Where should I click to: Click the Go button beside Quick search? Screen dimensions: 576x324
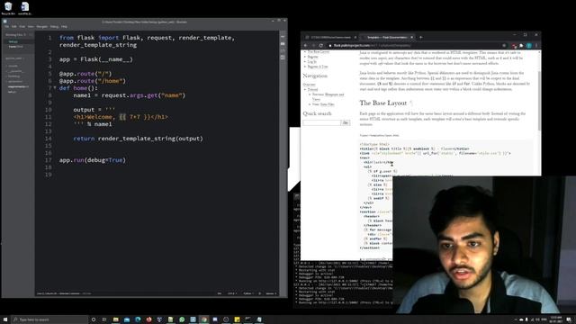tap(346, 122)
